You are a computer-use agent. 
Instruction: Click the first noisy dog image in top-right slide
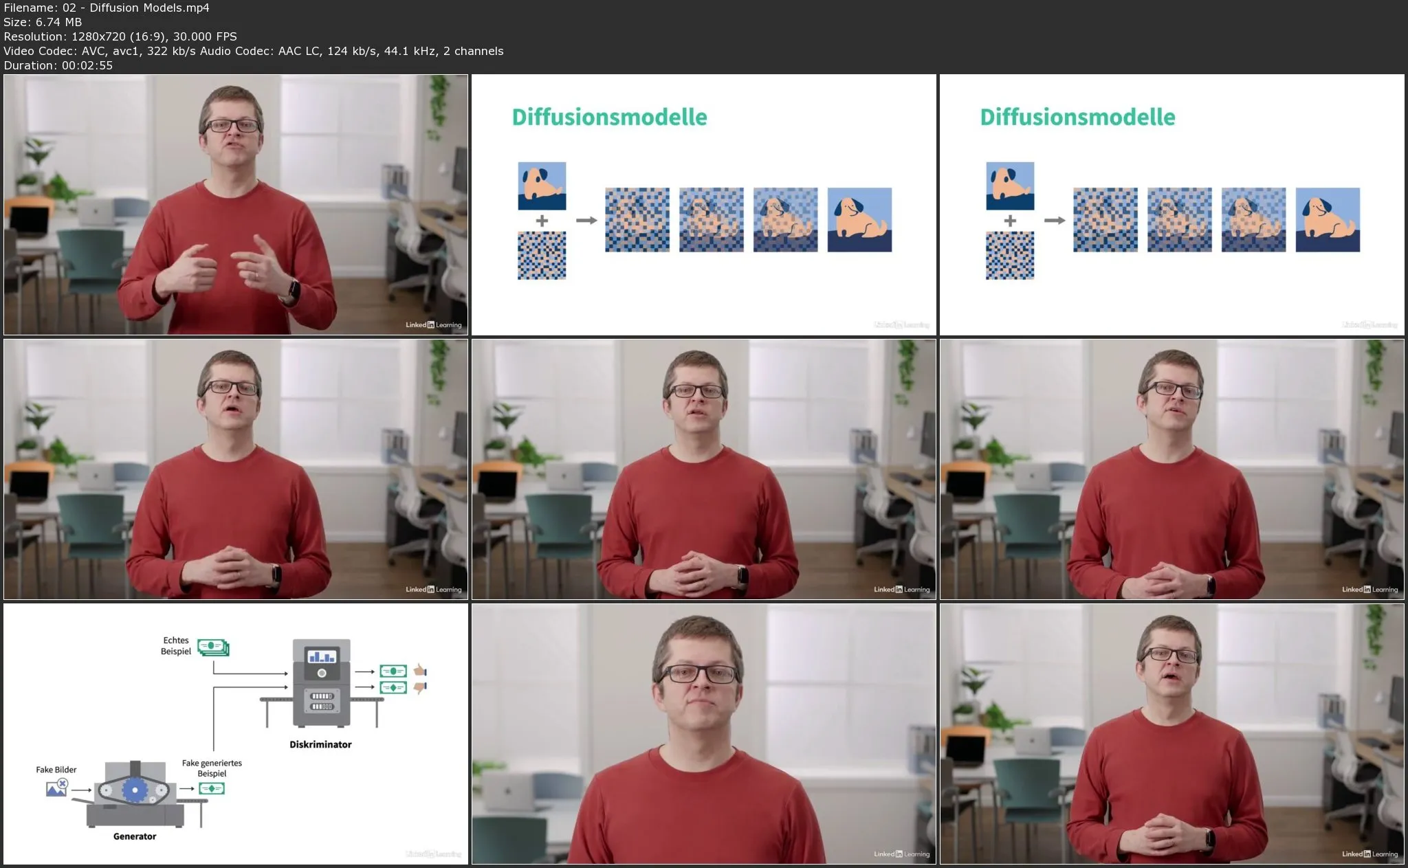(x=1105, y=220)
